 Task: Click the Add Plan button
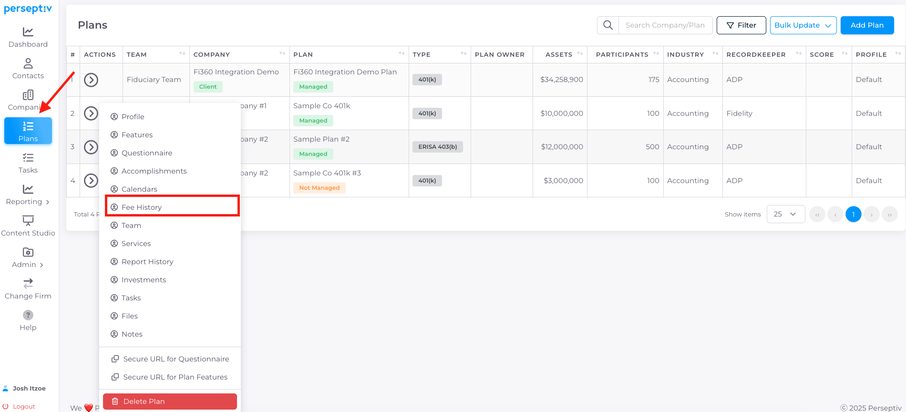867,25
